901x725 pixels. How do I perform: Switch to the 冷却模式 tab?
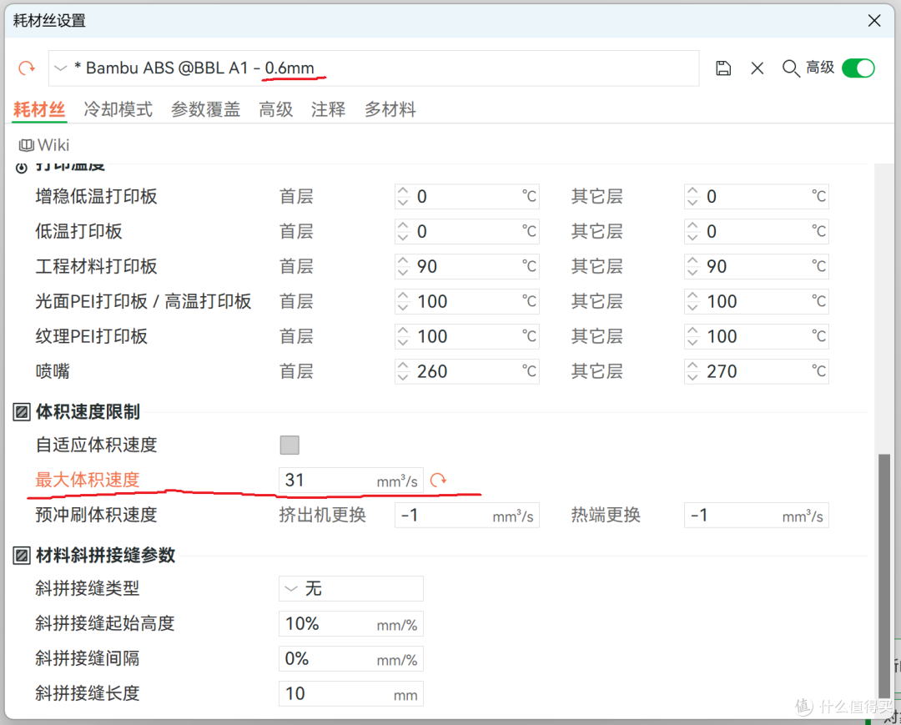click(x=118, y=109)
